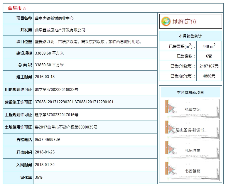Click the 项目位置 row label
The width and height of the screenshot is (226, 186).
pos(24,42)
